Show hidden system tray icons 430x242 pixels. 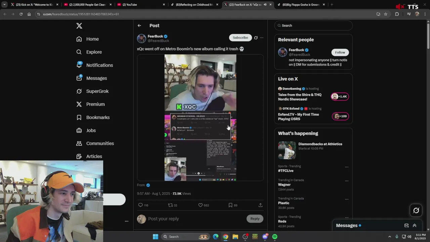(390, 237)
